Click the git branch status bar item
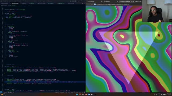Screen dimensions: 172x96 (5, 92)
